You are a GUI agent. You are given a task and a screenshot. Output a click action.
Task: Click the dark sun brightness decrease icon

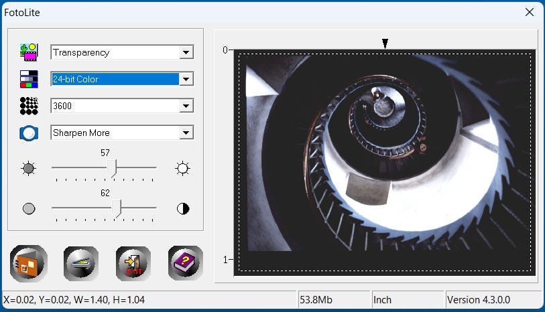coord(29,168)
